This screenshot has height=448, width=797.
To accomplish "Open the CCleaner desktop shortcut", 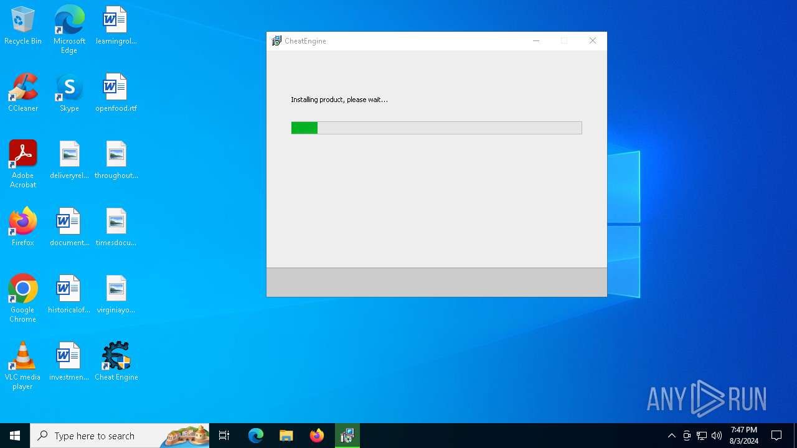I will click(x=23, y=93).
